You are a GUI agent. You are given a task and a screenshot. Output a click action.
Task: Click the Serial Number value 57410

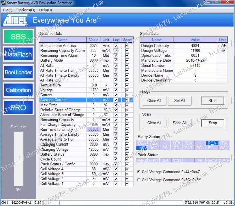[x=195, y=66]
